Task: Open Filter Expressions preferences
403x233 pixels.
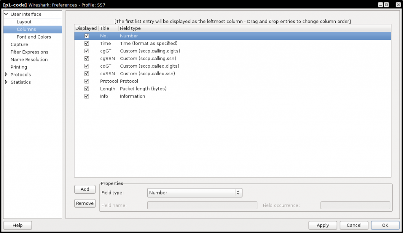Action: 29,52
